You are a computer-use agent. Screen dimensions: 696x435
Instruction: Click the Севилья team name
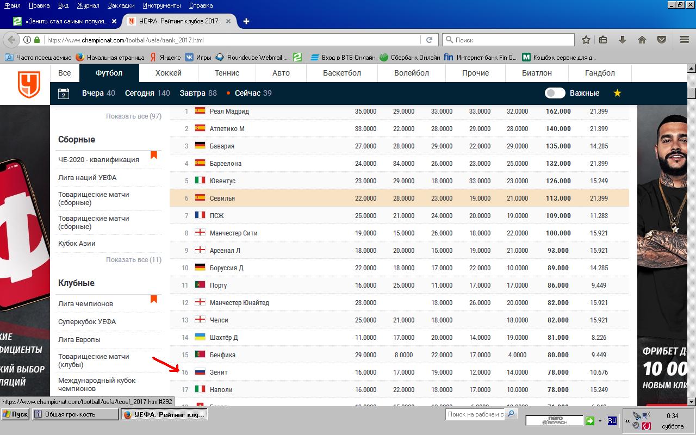click(222, 198)
